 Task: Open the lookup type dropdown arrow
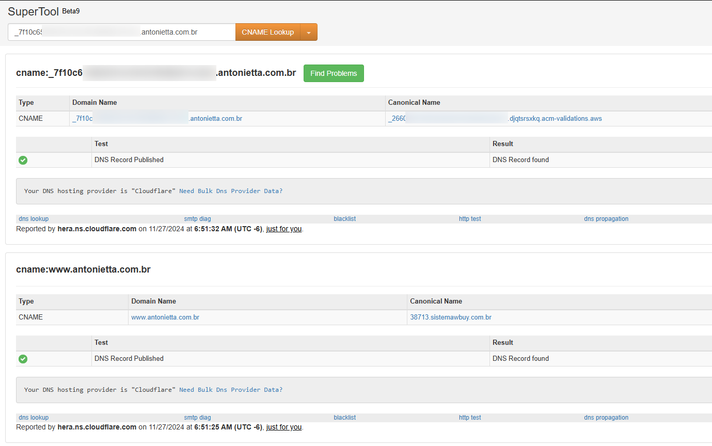coord(309,32)
